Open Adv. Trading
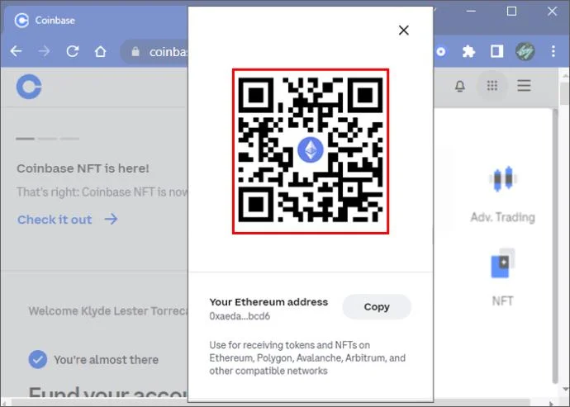 tap(503, 194)
